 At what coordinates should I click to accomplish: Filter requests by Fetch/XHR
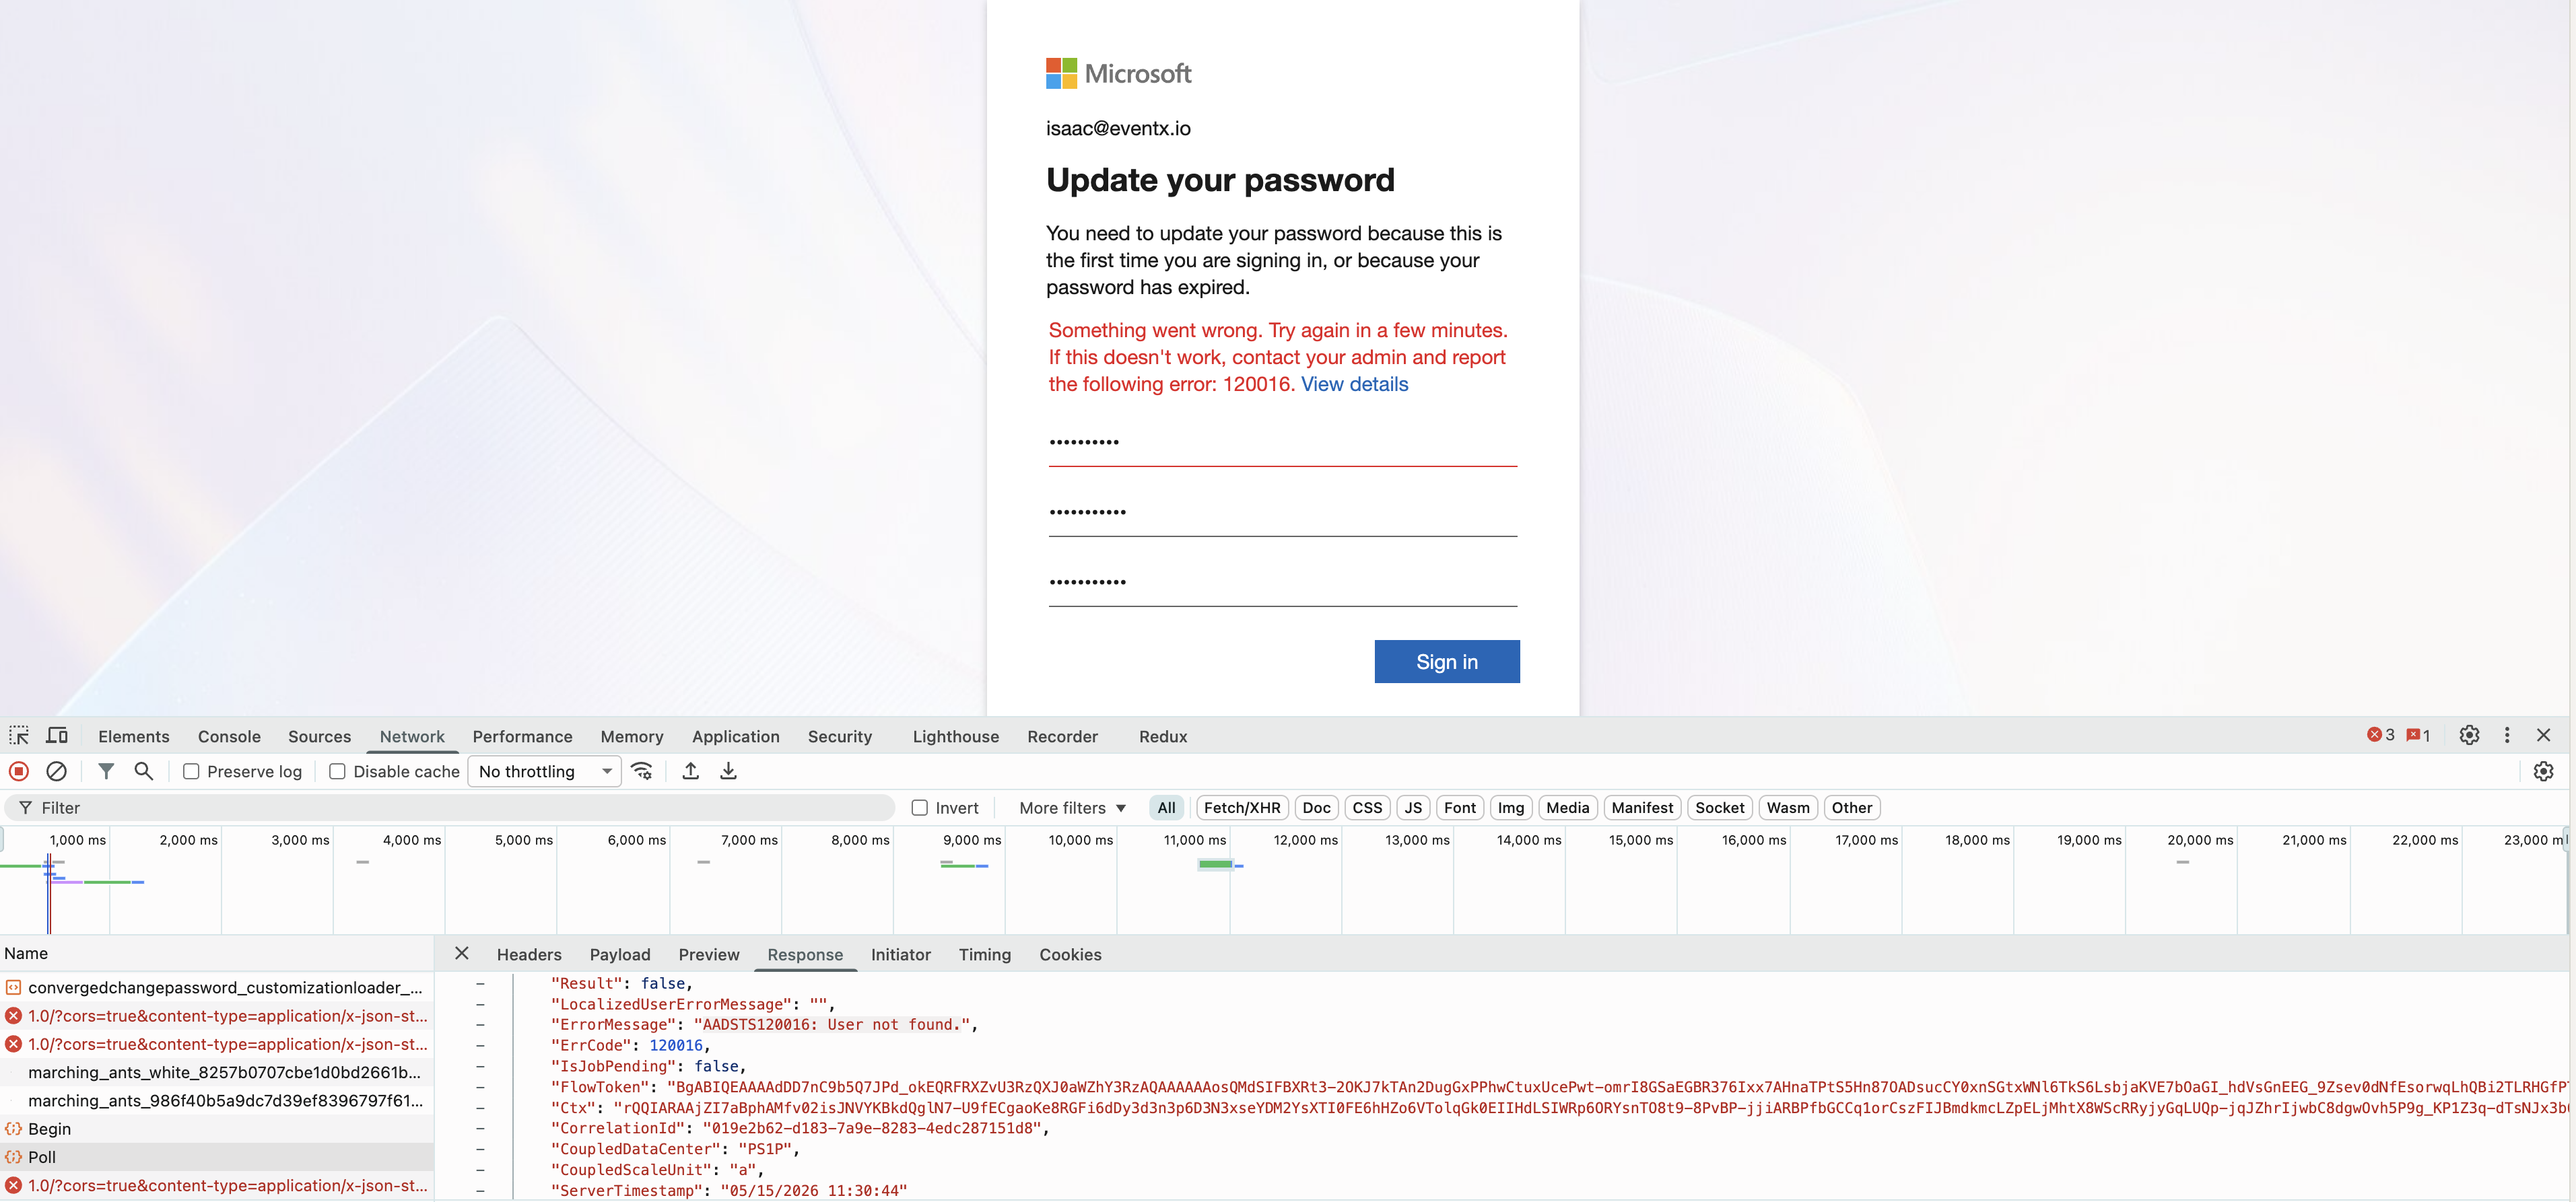[1242, 808]
